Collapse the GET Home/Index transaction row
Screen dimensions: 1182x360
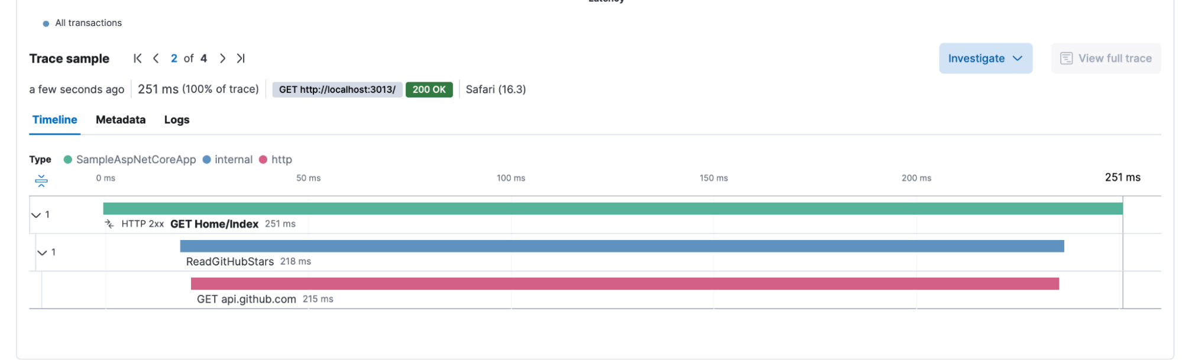tap(36, 215)
